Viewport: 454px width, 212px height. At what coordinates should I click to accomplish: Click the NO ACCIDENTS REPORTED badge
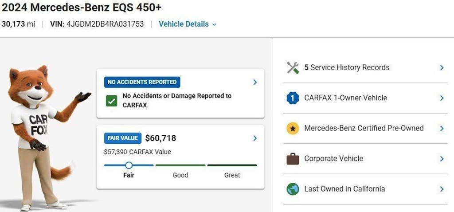pos(142,82)
